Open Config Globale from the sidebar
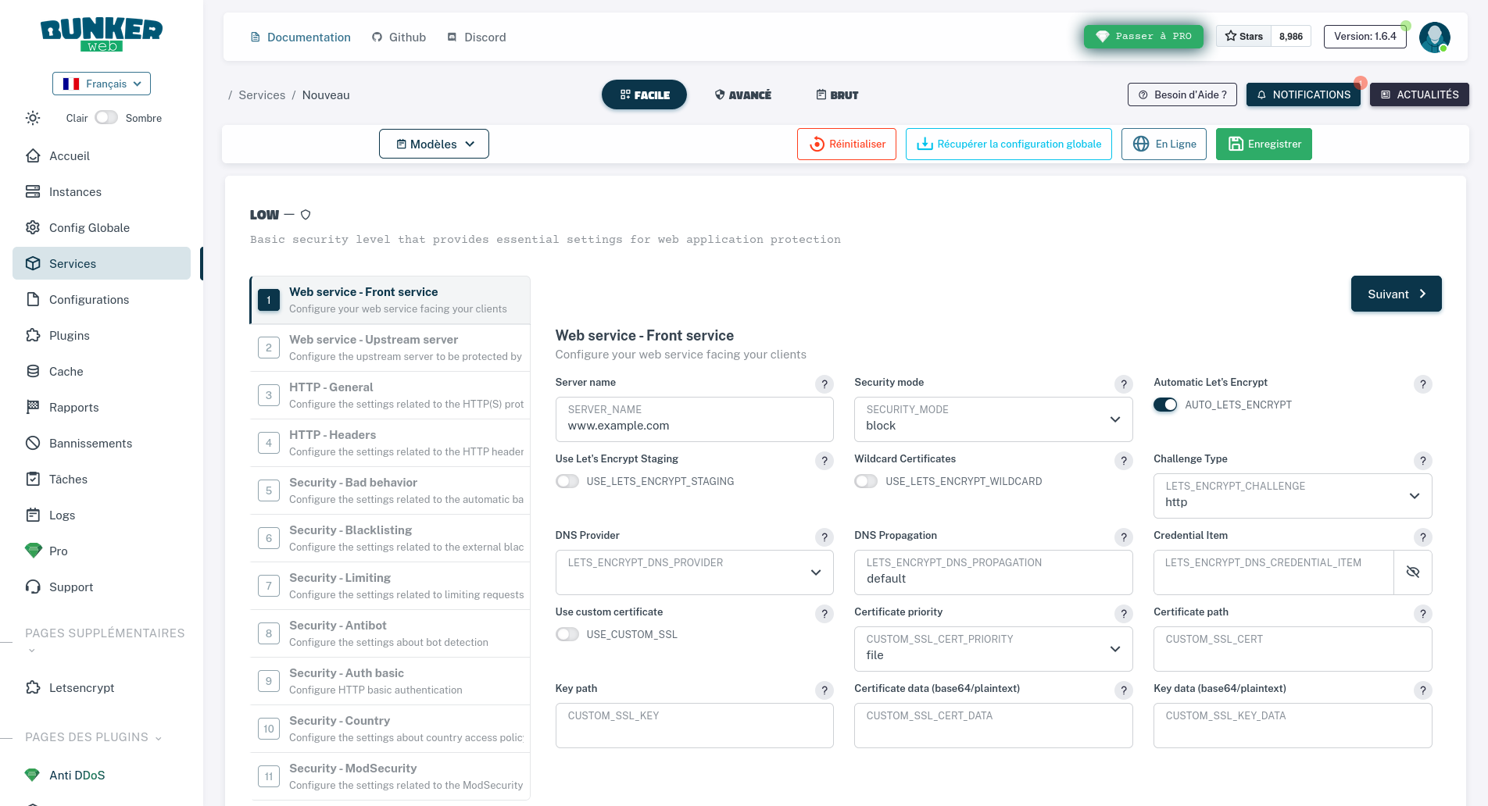1488x806 pixels. [x=89, y=227]
